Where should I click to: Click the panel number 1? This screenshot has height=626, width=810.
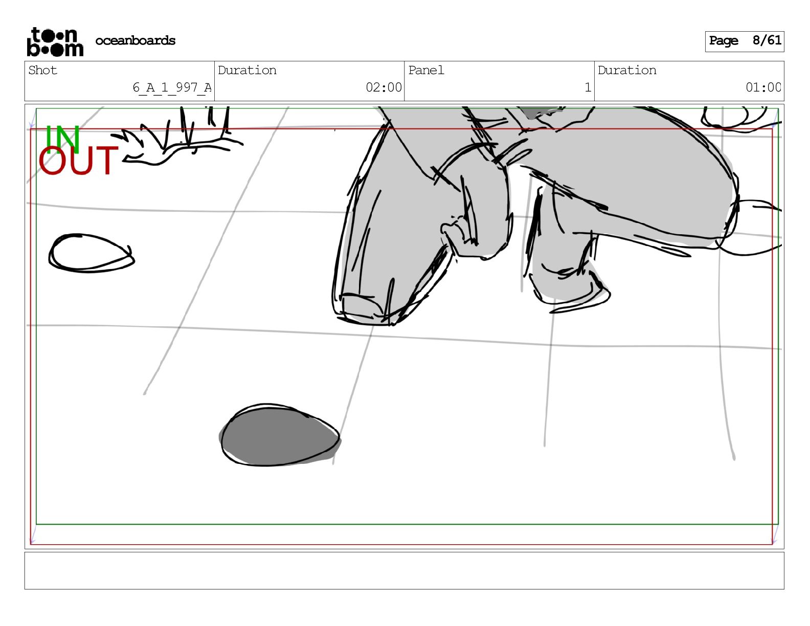pyautogui.click(x=588, y=87)
